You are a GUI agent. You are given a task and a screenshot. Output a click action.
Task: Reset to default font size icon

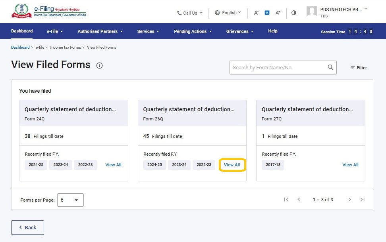(267, 13)
